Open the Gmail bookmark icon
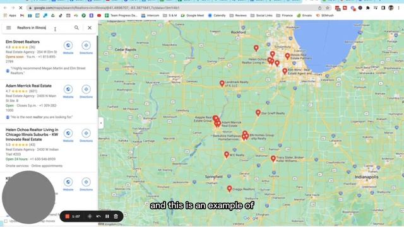Screen dimensions: 404x227 point(22,15)
